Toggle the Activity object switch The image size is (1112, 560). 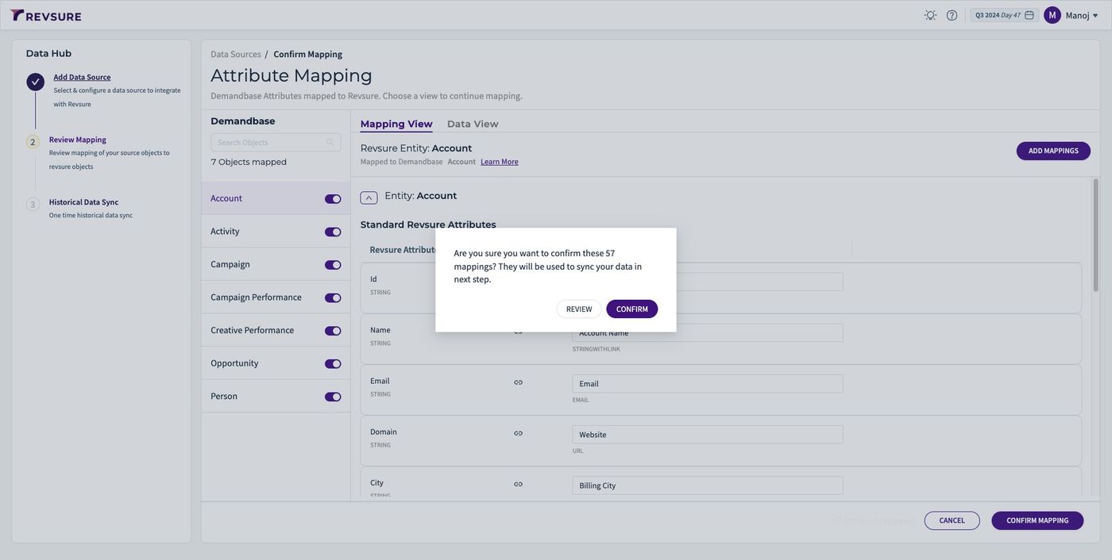[333, 232]
